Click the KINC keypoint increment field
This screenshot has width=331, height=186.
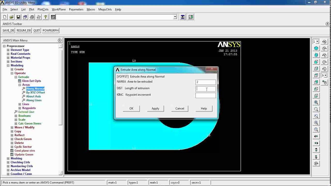click(206, 95)
